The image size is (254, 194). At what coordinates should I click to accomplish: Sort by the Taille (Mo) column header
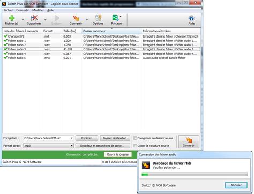tap(72, 31)
